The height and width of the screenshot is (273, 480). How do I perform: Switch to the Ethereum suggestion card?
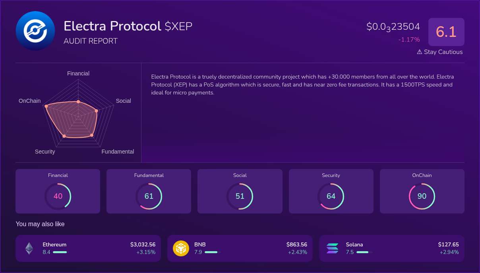88,248
